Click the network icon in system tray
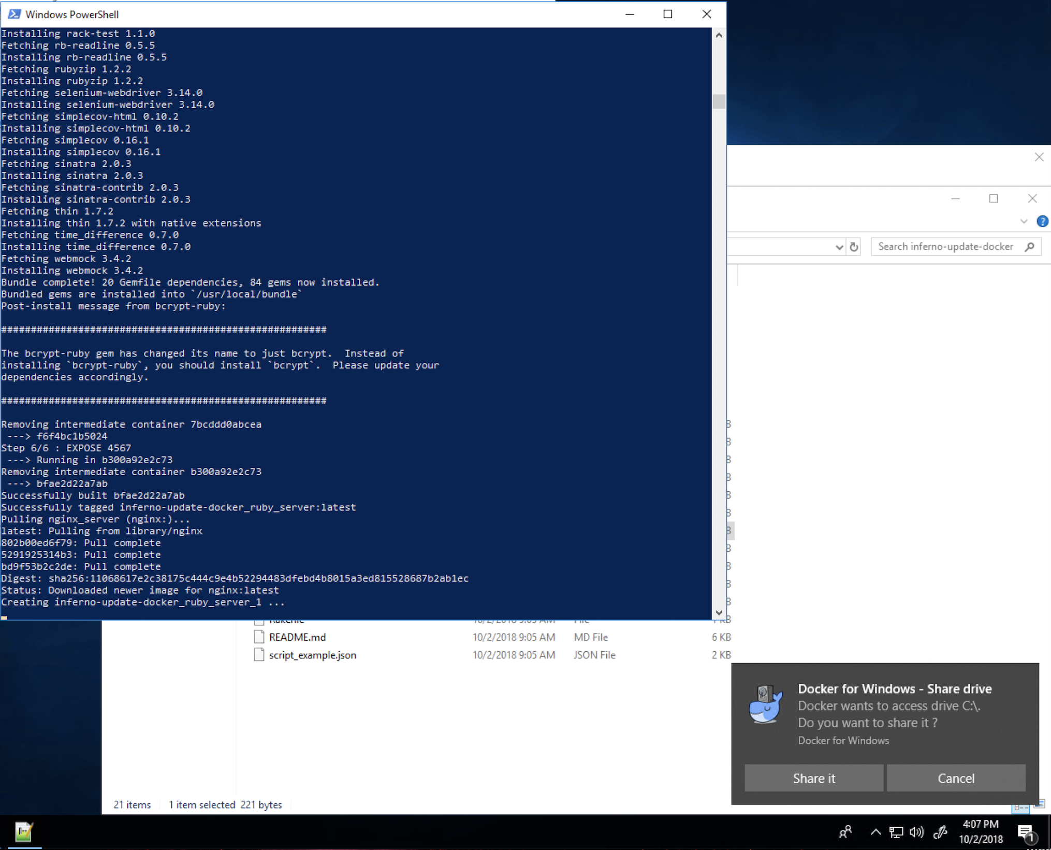Viewport: 1051px width, 850px height. click(896, 832)
